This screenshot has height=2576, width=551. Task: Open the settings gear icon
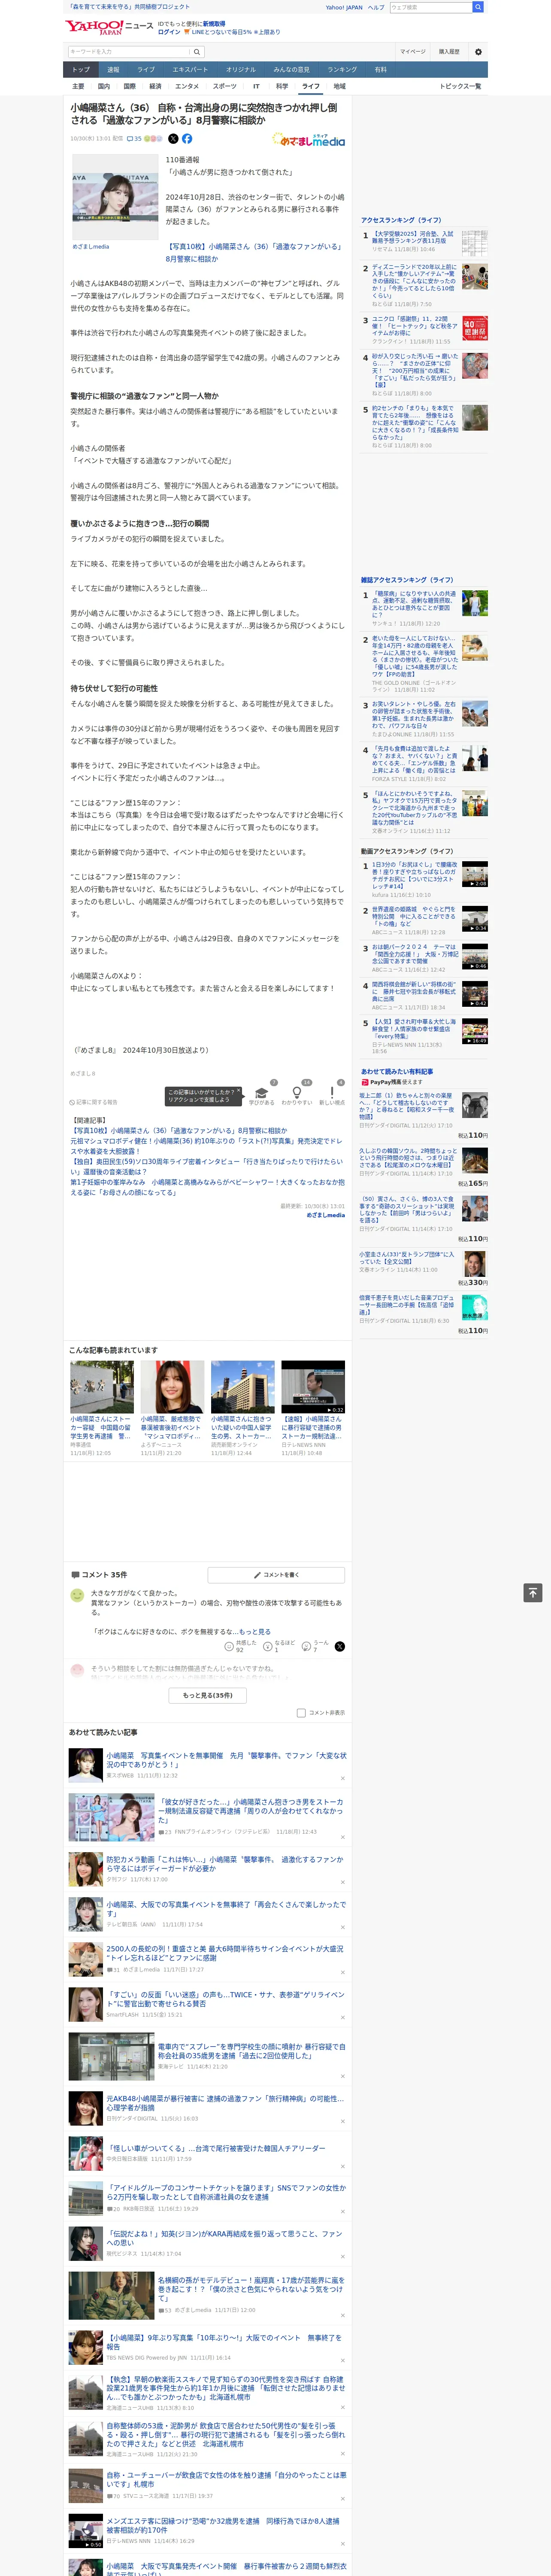click(x=478, y=51)
